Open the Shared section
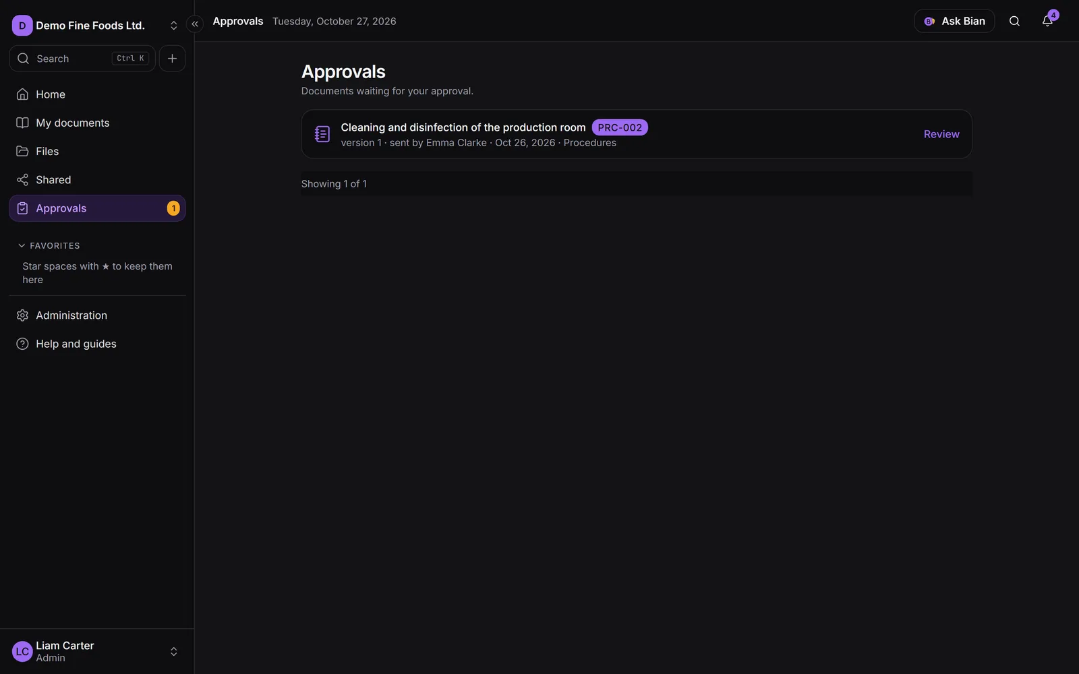 tap(97, 180)
